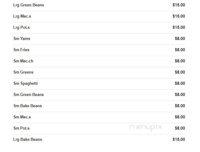Viewport: 200px width, 152px height.
Task: Click on Sm Pot.s item
Action: coord(99,128)
